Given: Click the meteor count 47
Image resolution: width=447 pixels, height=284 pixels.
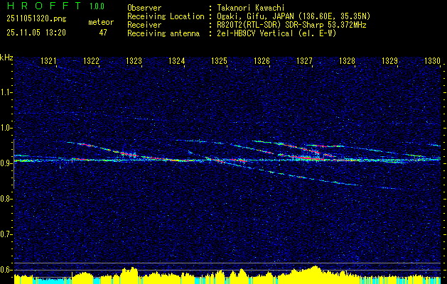Looking at the screenshot, I should [103, 33].
